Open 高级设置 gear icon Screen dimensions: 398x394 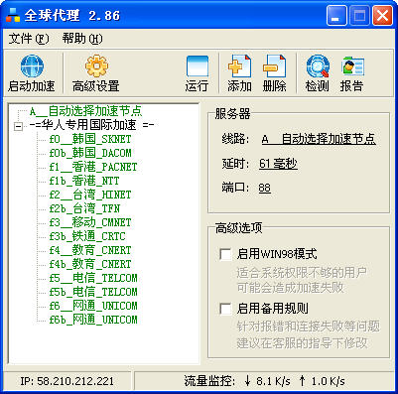pos(96,66)
